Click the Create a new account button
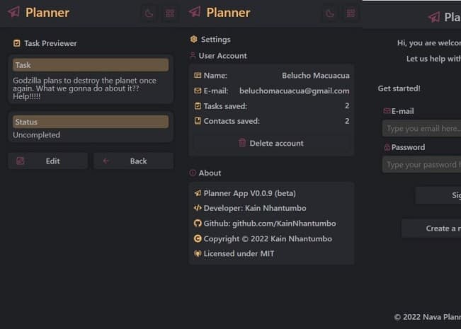This screenshot has height=329, width=461. tap(431, 229)
